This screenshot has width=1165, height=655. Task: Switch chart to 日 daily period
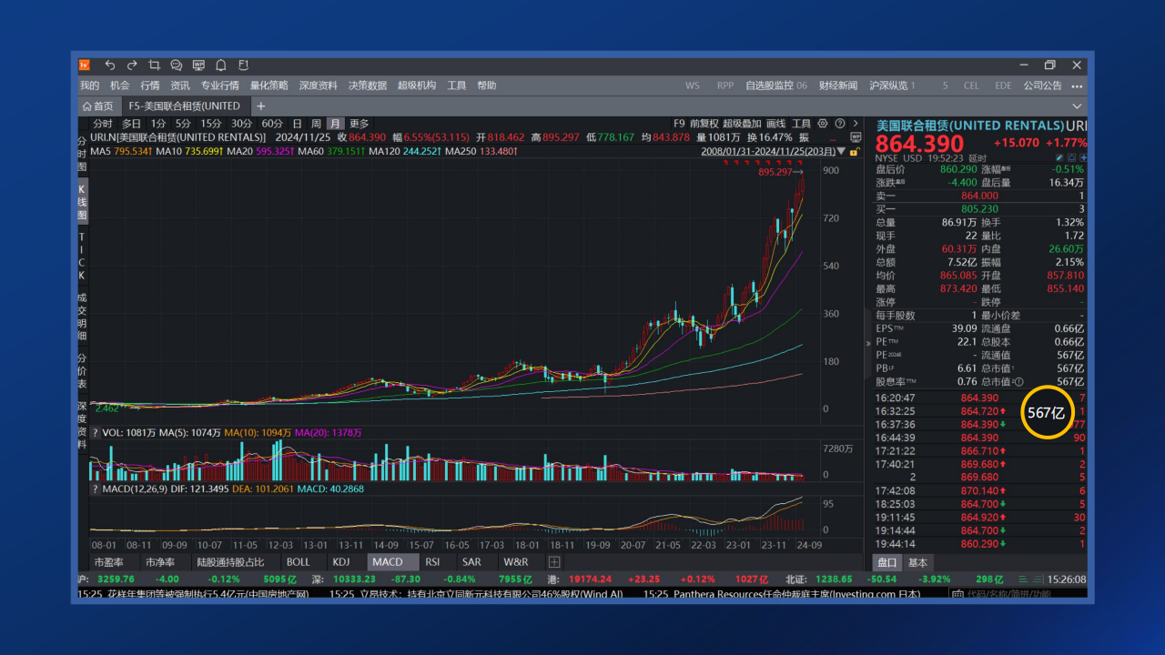297,124
